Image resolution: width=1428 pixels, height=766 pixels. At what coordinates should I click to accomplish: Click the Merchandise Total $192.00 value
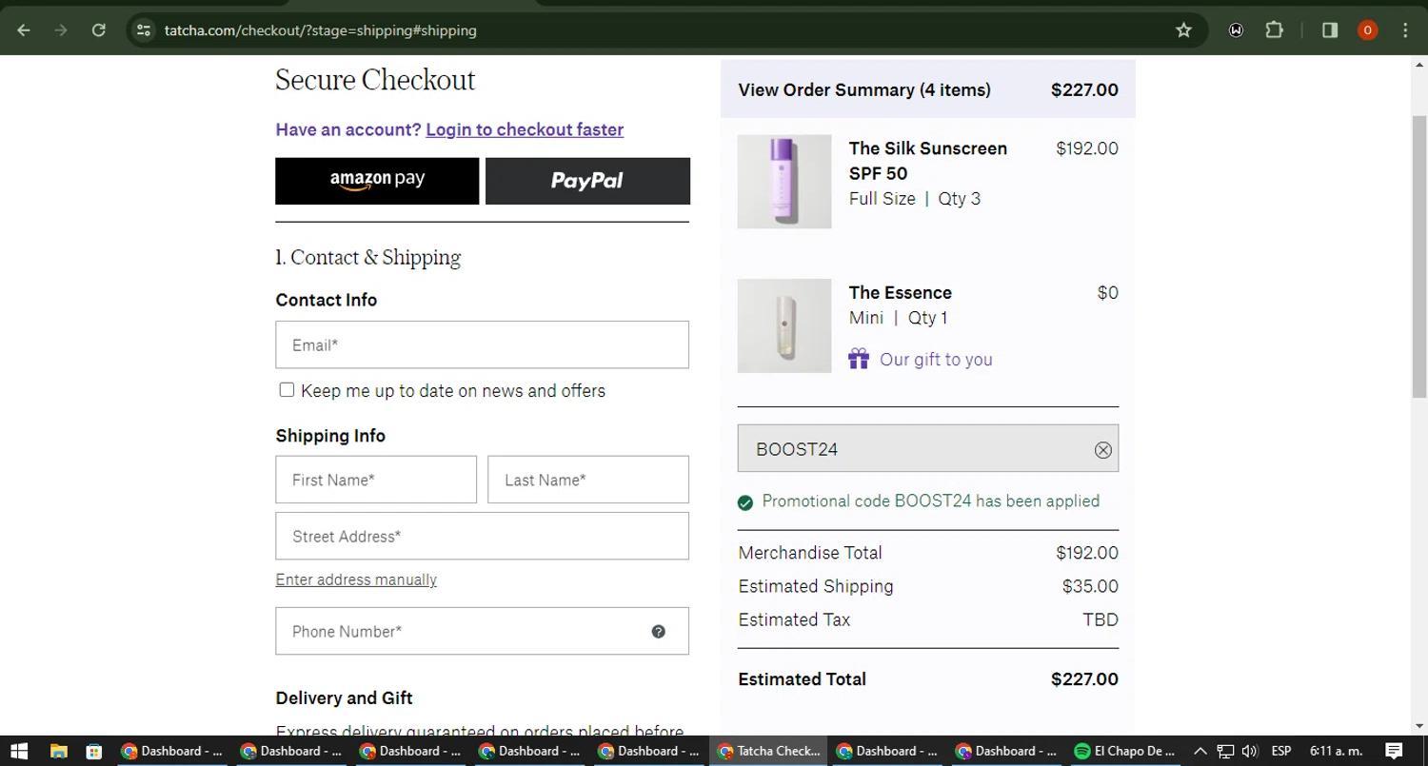pos(1087,553)
